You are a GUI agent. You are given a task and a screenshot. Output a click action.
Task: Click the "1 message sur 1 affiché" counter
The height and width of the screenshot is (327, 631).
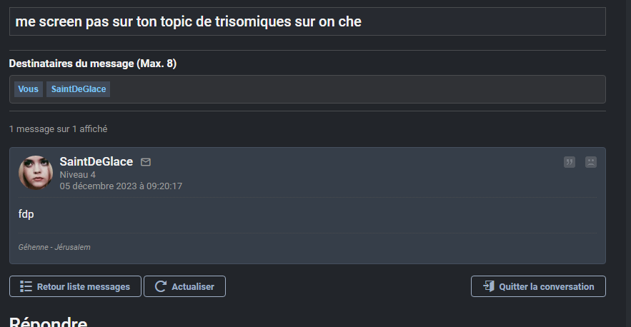tap(58, 129)
